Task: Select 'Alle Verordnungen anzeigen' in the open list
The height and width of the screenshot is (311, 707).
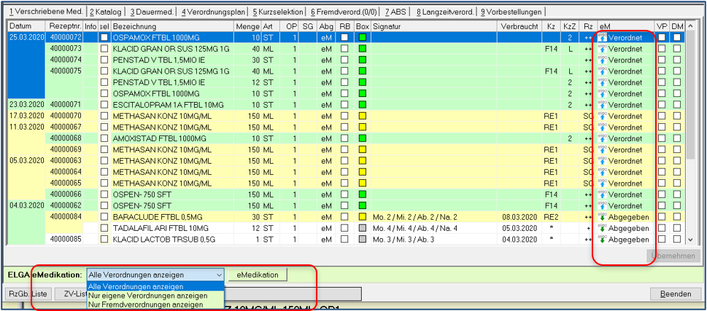Action: click(155, 287)
